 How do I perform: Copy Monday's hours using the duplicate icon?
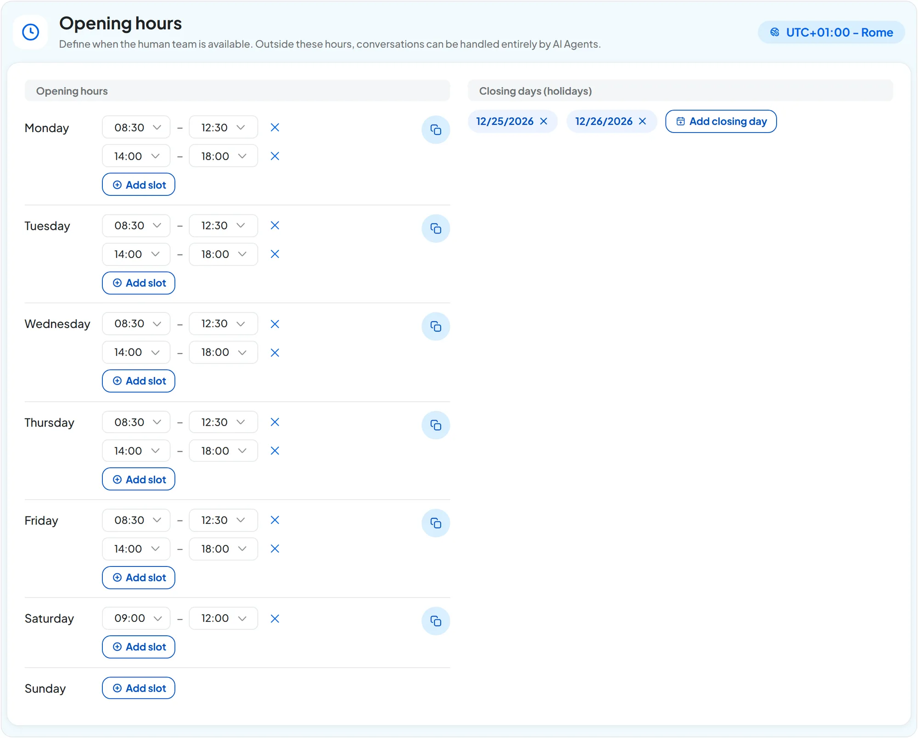click(436, 130)
